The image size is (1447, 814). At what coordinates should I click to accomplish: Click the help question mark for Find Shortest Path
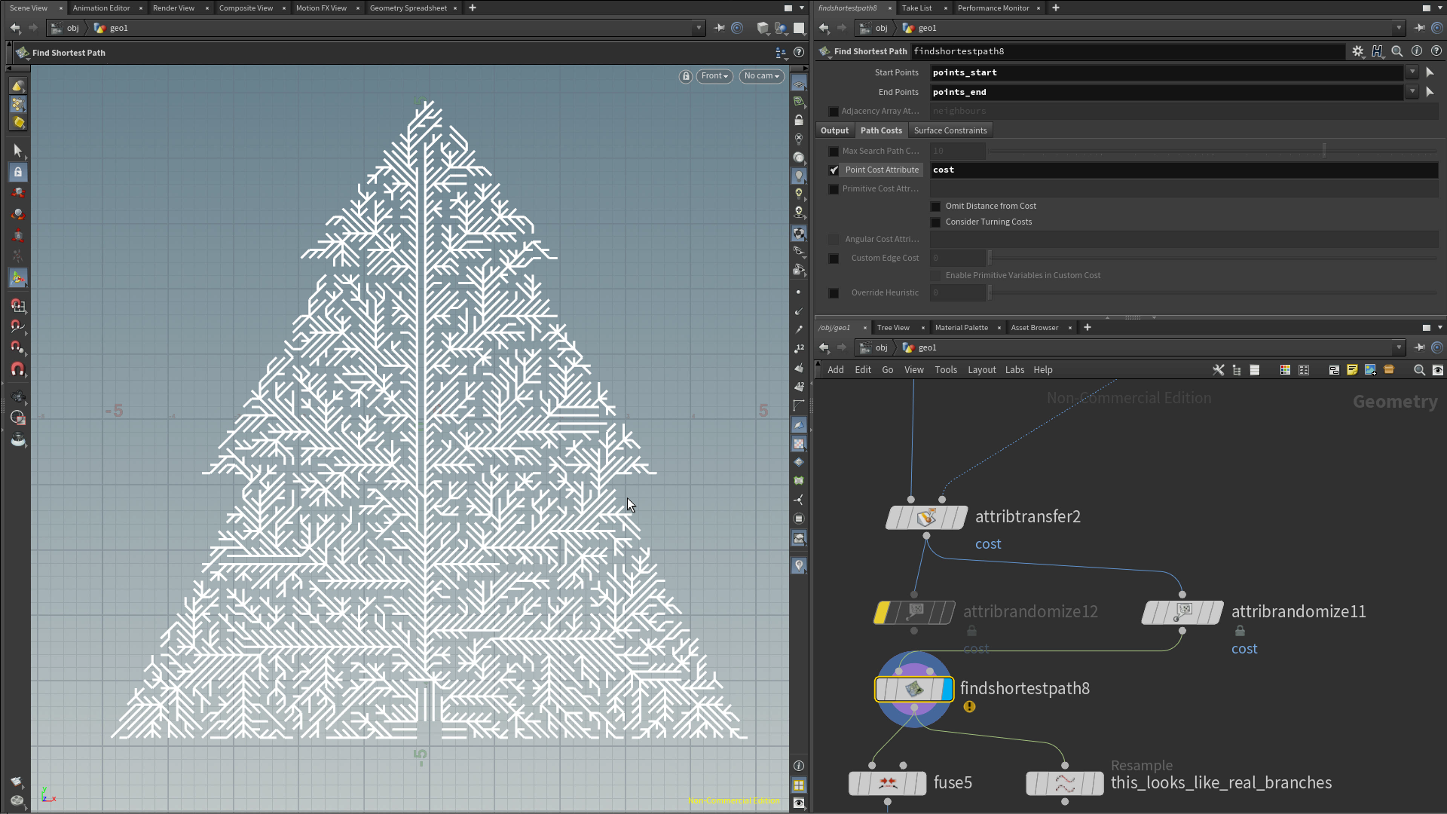pyautogui.click(x=1436, y=51)
